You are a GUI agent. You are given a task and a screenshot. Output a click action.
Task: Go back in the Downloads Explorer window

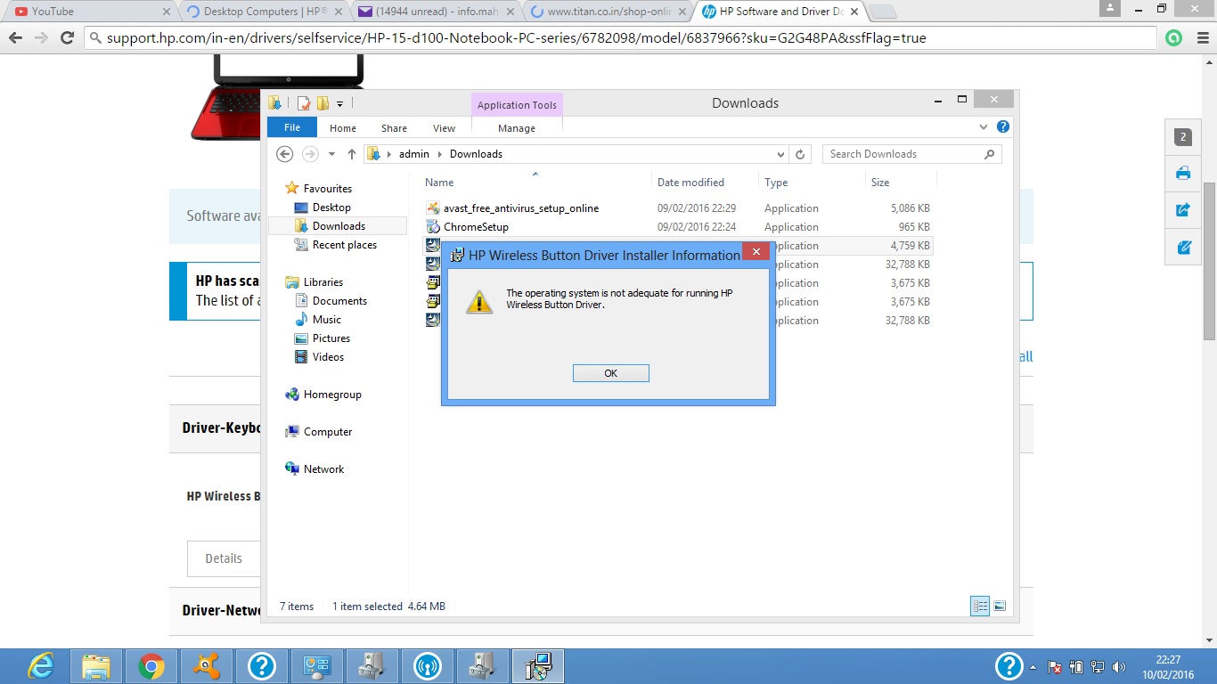click(284, 154)
